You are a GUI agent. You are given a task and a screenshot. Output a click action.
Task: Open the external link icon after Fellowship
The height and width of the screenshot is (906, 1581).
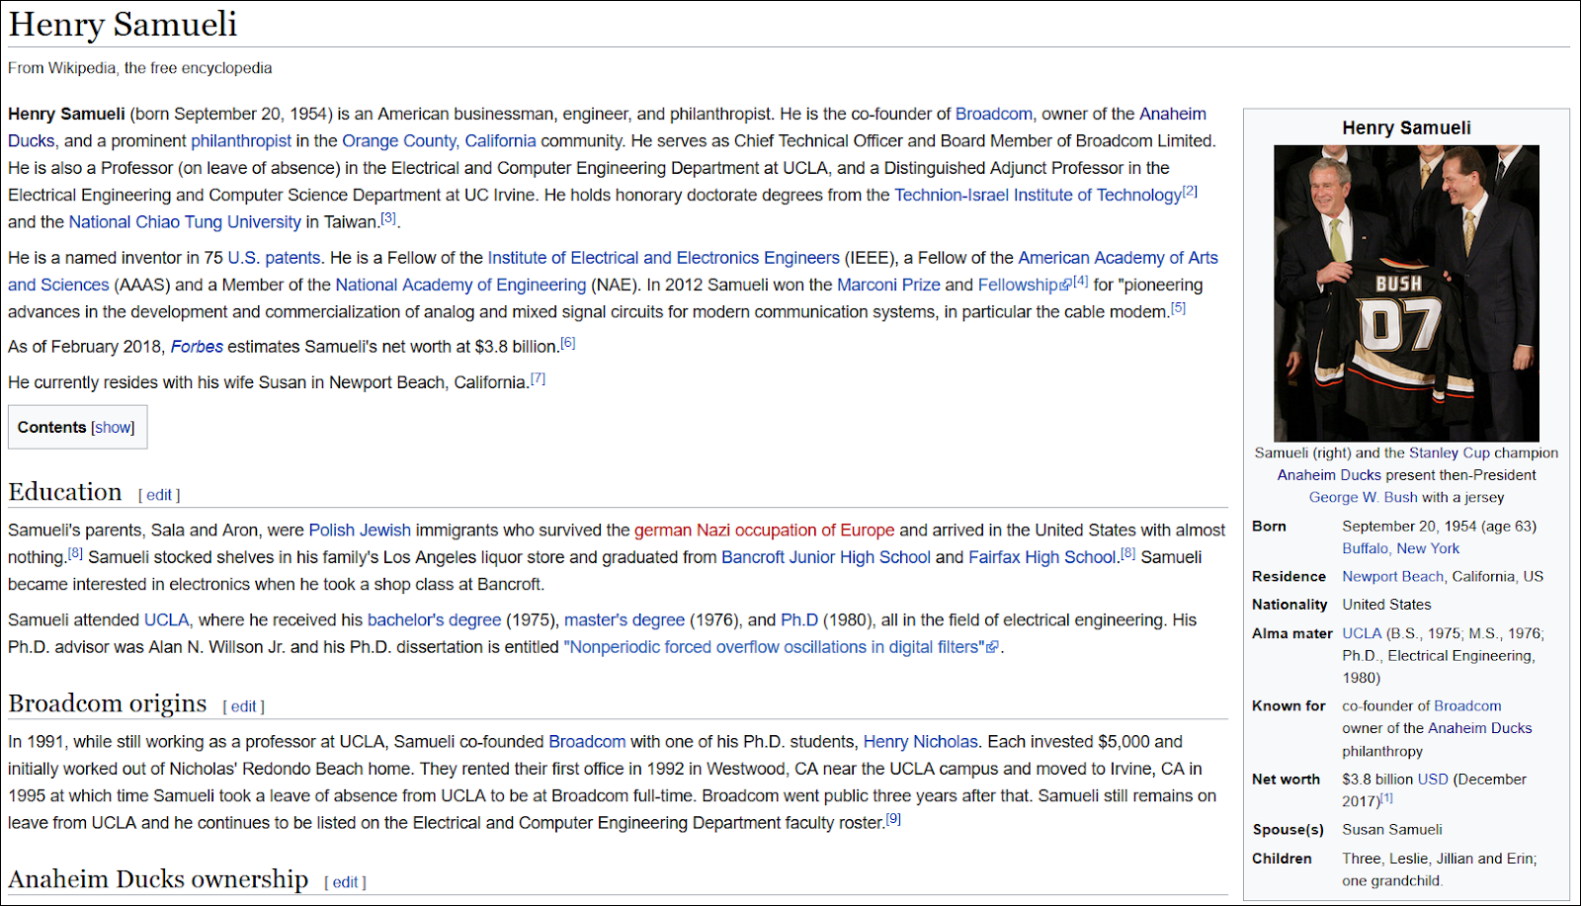1065,286
